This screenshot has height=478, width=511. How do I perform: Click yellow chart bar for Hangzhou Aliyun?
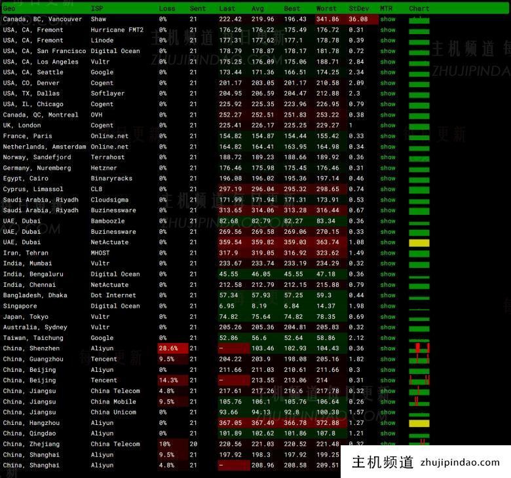pyautogui.click(x=419, y=424)
